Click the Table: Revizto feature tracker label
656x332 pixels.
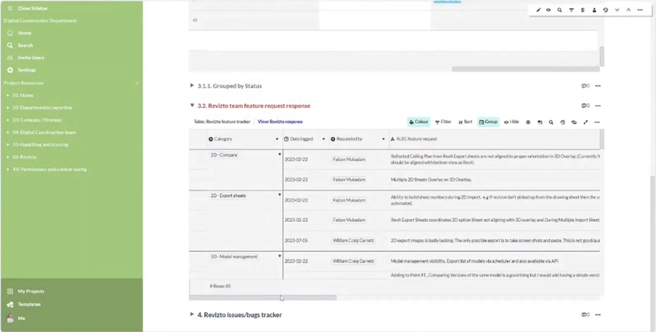pyautogui.click(x=222, y=122)
